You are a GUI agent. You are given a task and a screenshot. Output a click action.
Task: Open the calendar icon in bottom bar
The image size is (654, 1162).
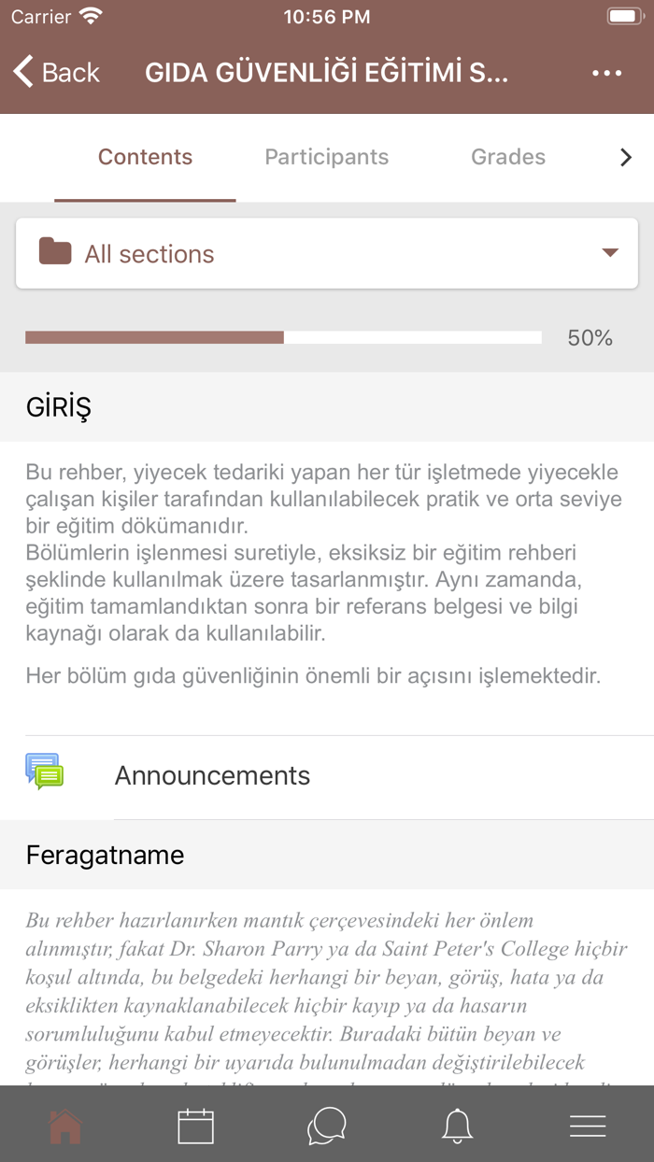click(196, 1127)
